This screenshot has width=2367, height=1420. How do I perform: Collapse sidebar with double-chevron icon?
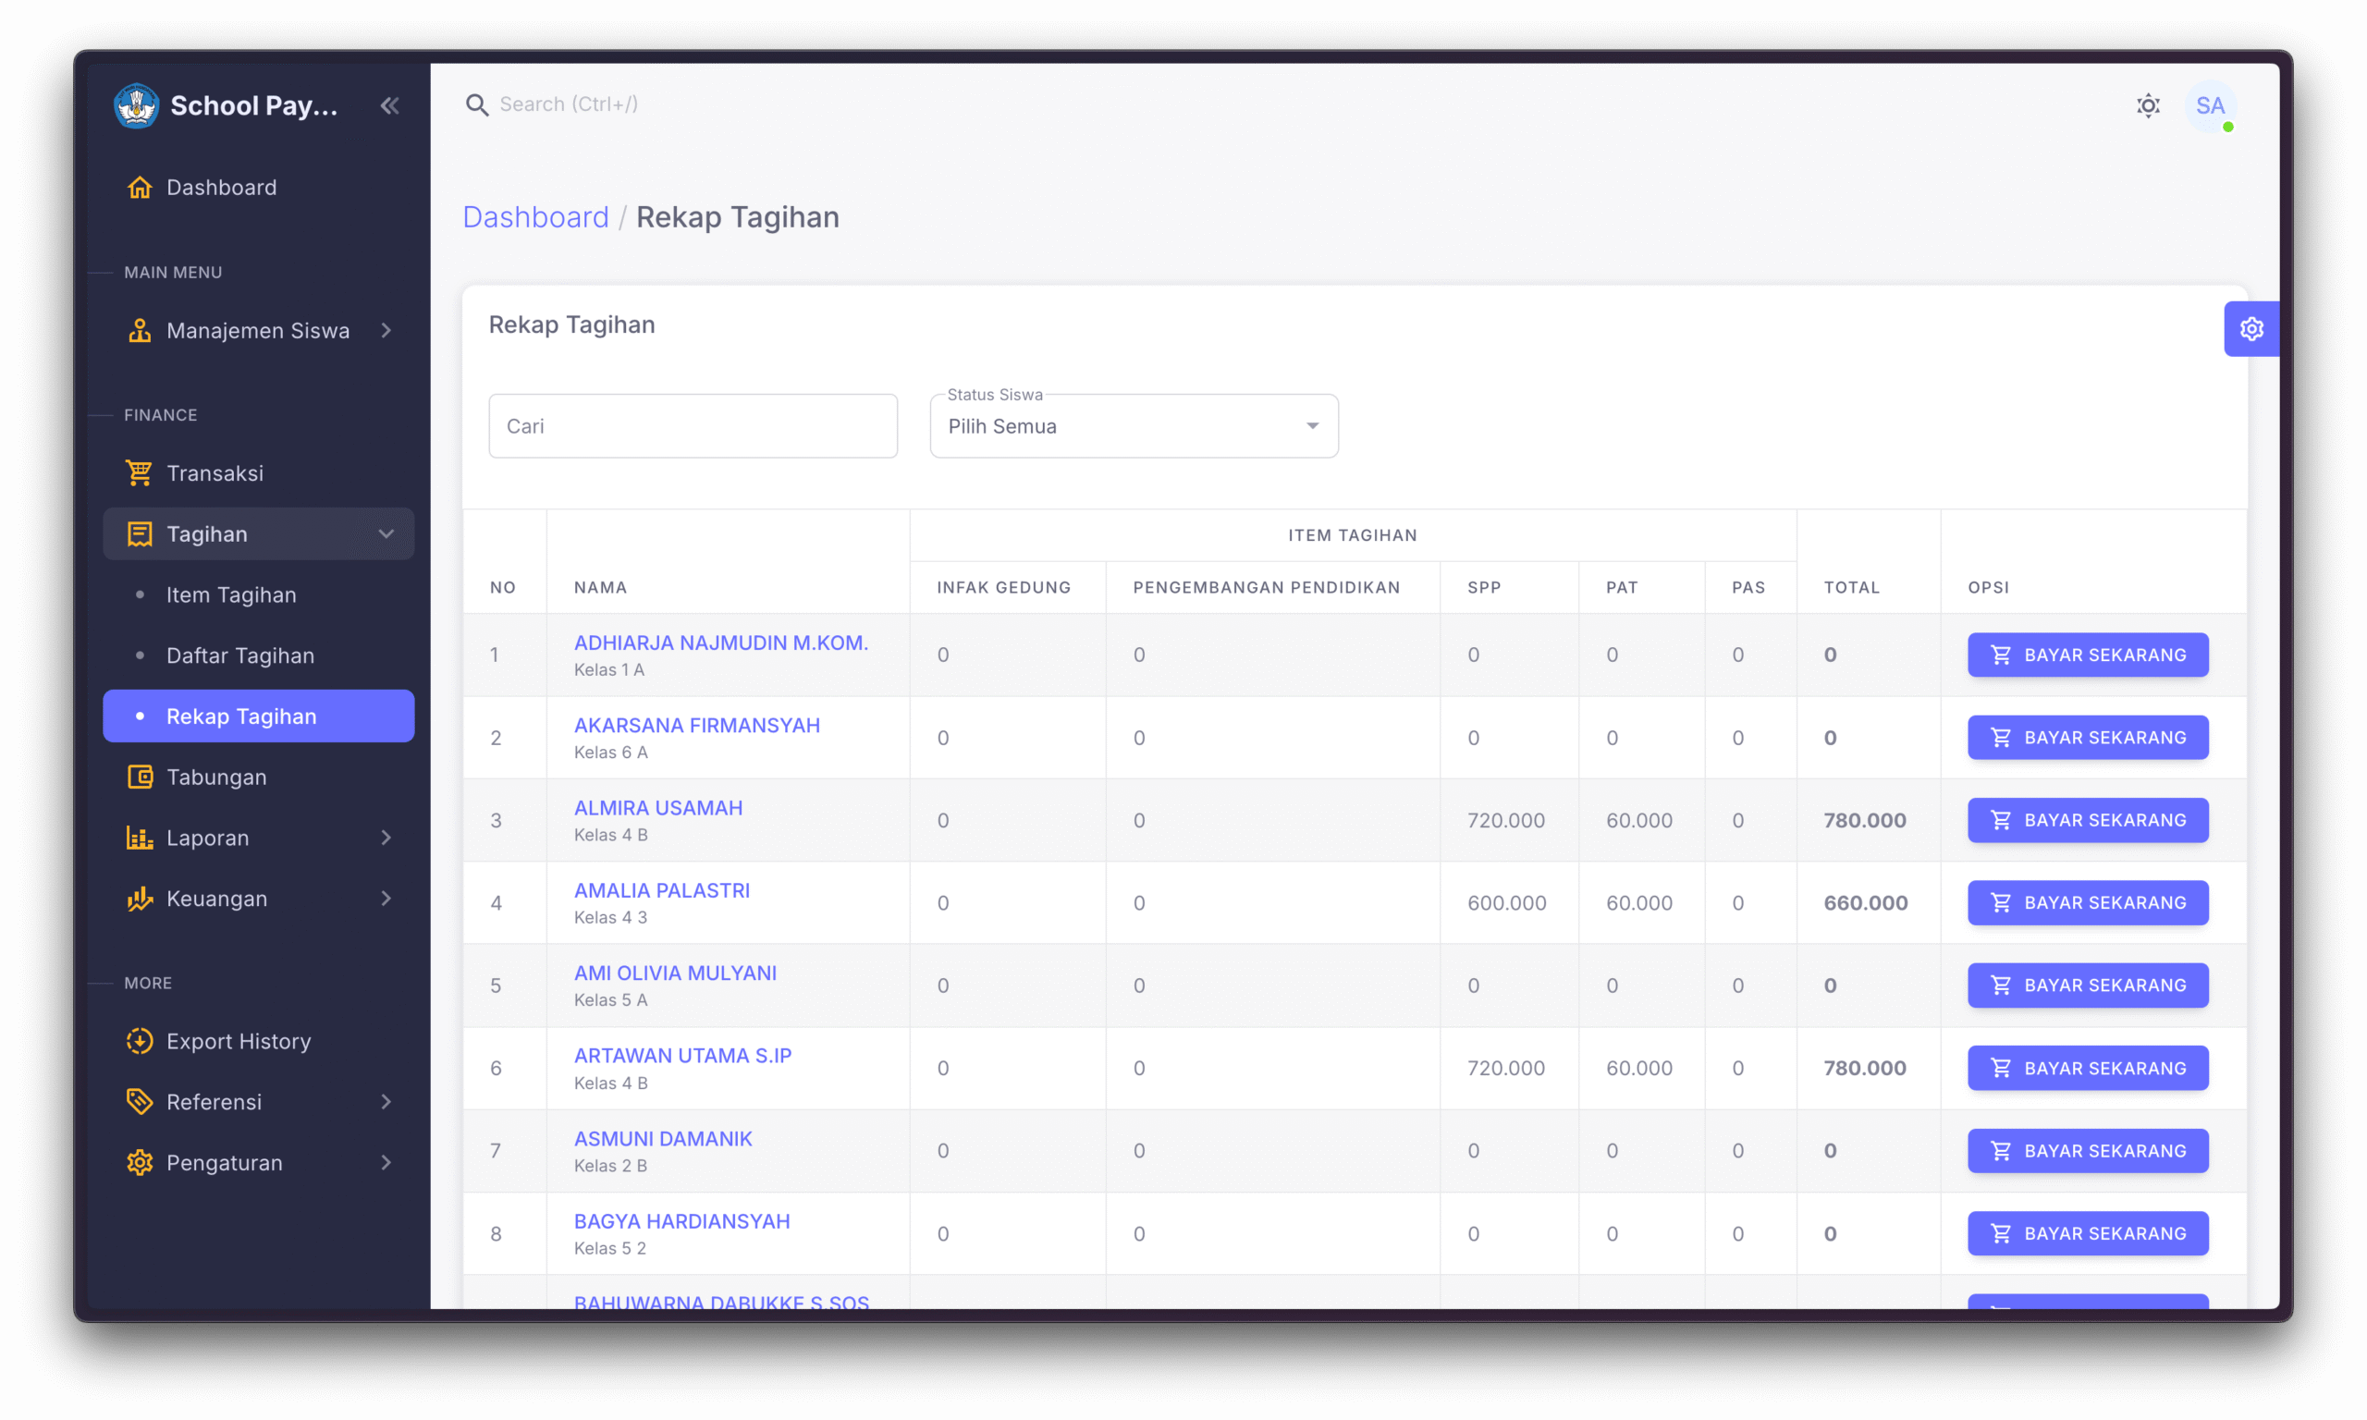pyautogui.click(x=389, y=105)
